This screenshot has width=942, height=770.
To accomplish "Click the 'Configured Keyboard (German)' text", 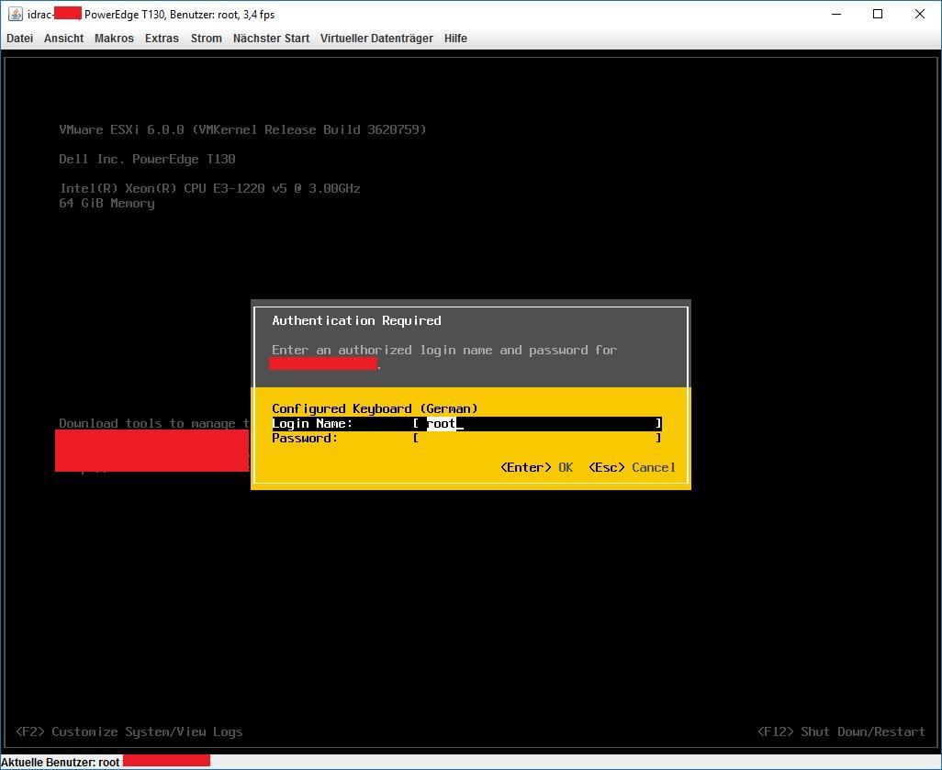I will [375, 408].
